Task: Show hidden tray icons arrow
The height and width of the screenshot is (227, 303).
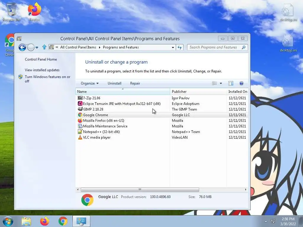Action: tap(266, 221)
